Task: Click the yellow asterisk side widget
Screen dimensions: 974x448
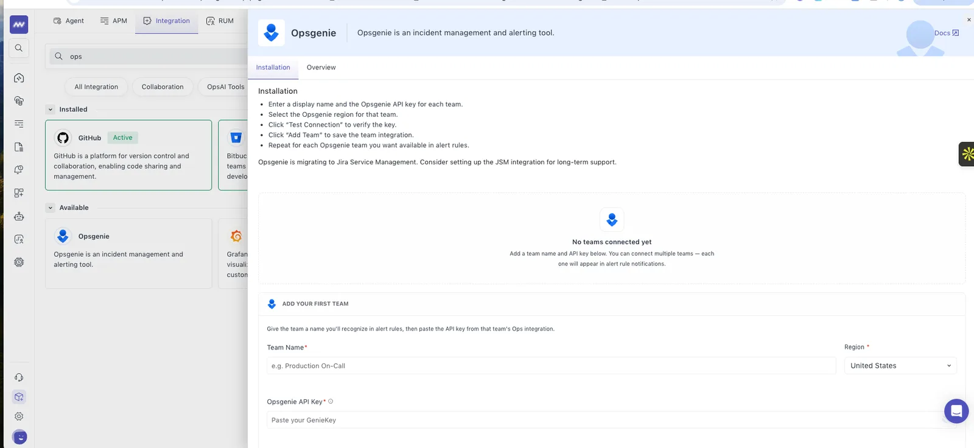Action: click(x=967, y=154)
